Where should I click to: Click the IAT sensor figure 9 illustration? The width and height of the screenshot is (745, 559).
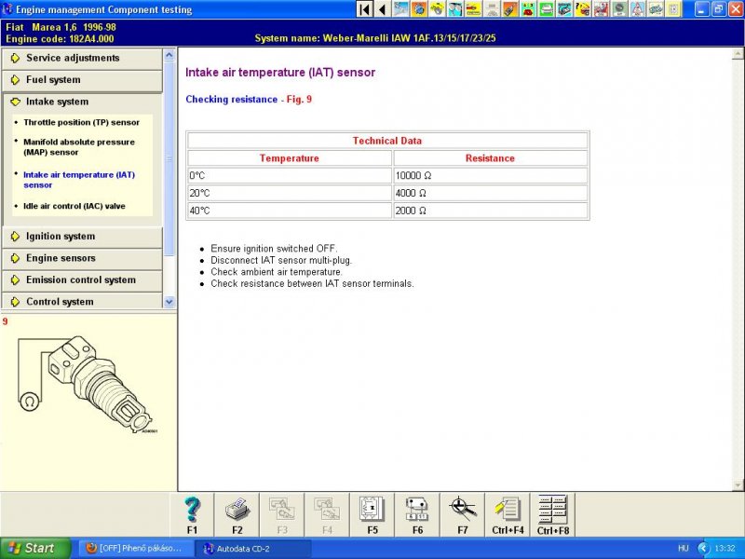point(86,383)
